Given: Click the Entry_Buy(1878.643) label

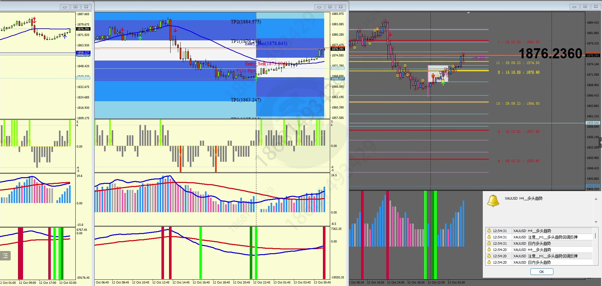Looking at the screenshot, I should (266, 44).
